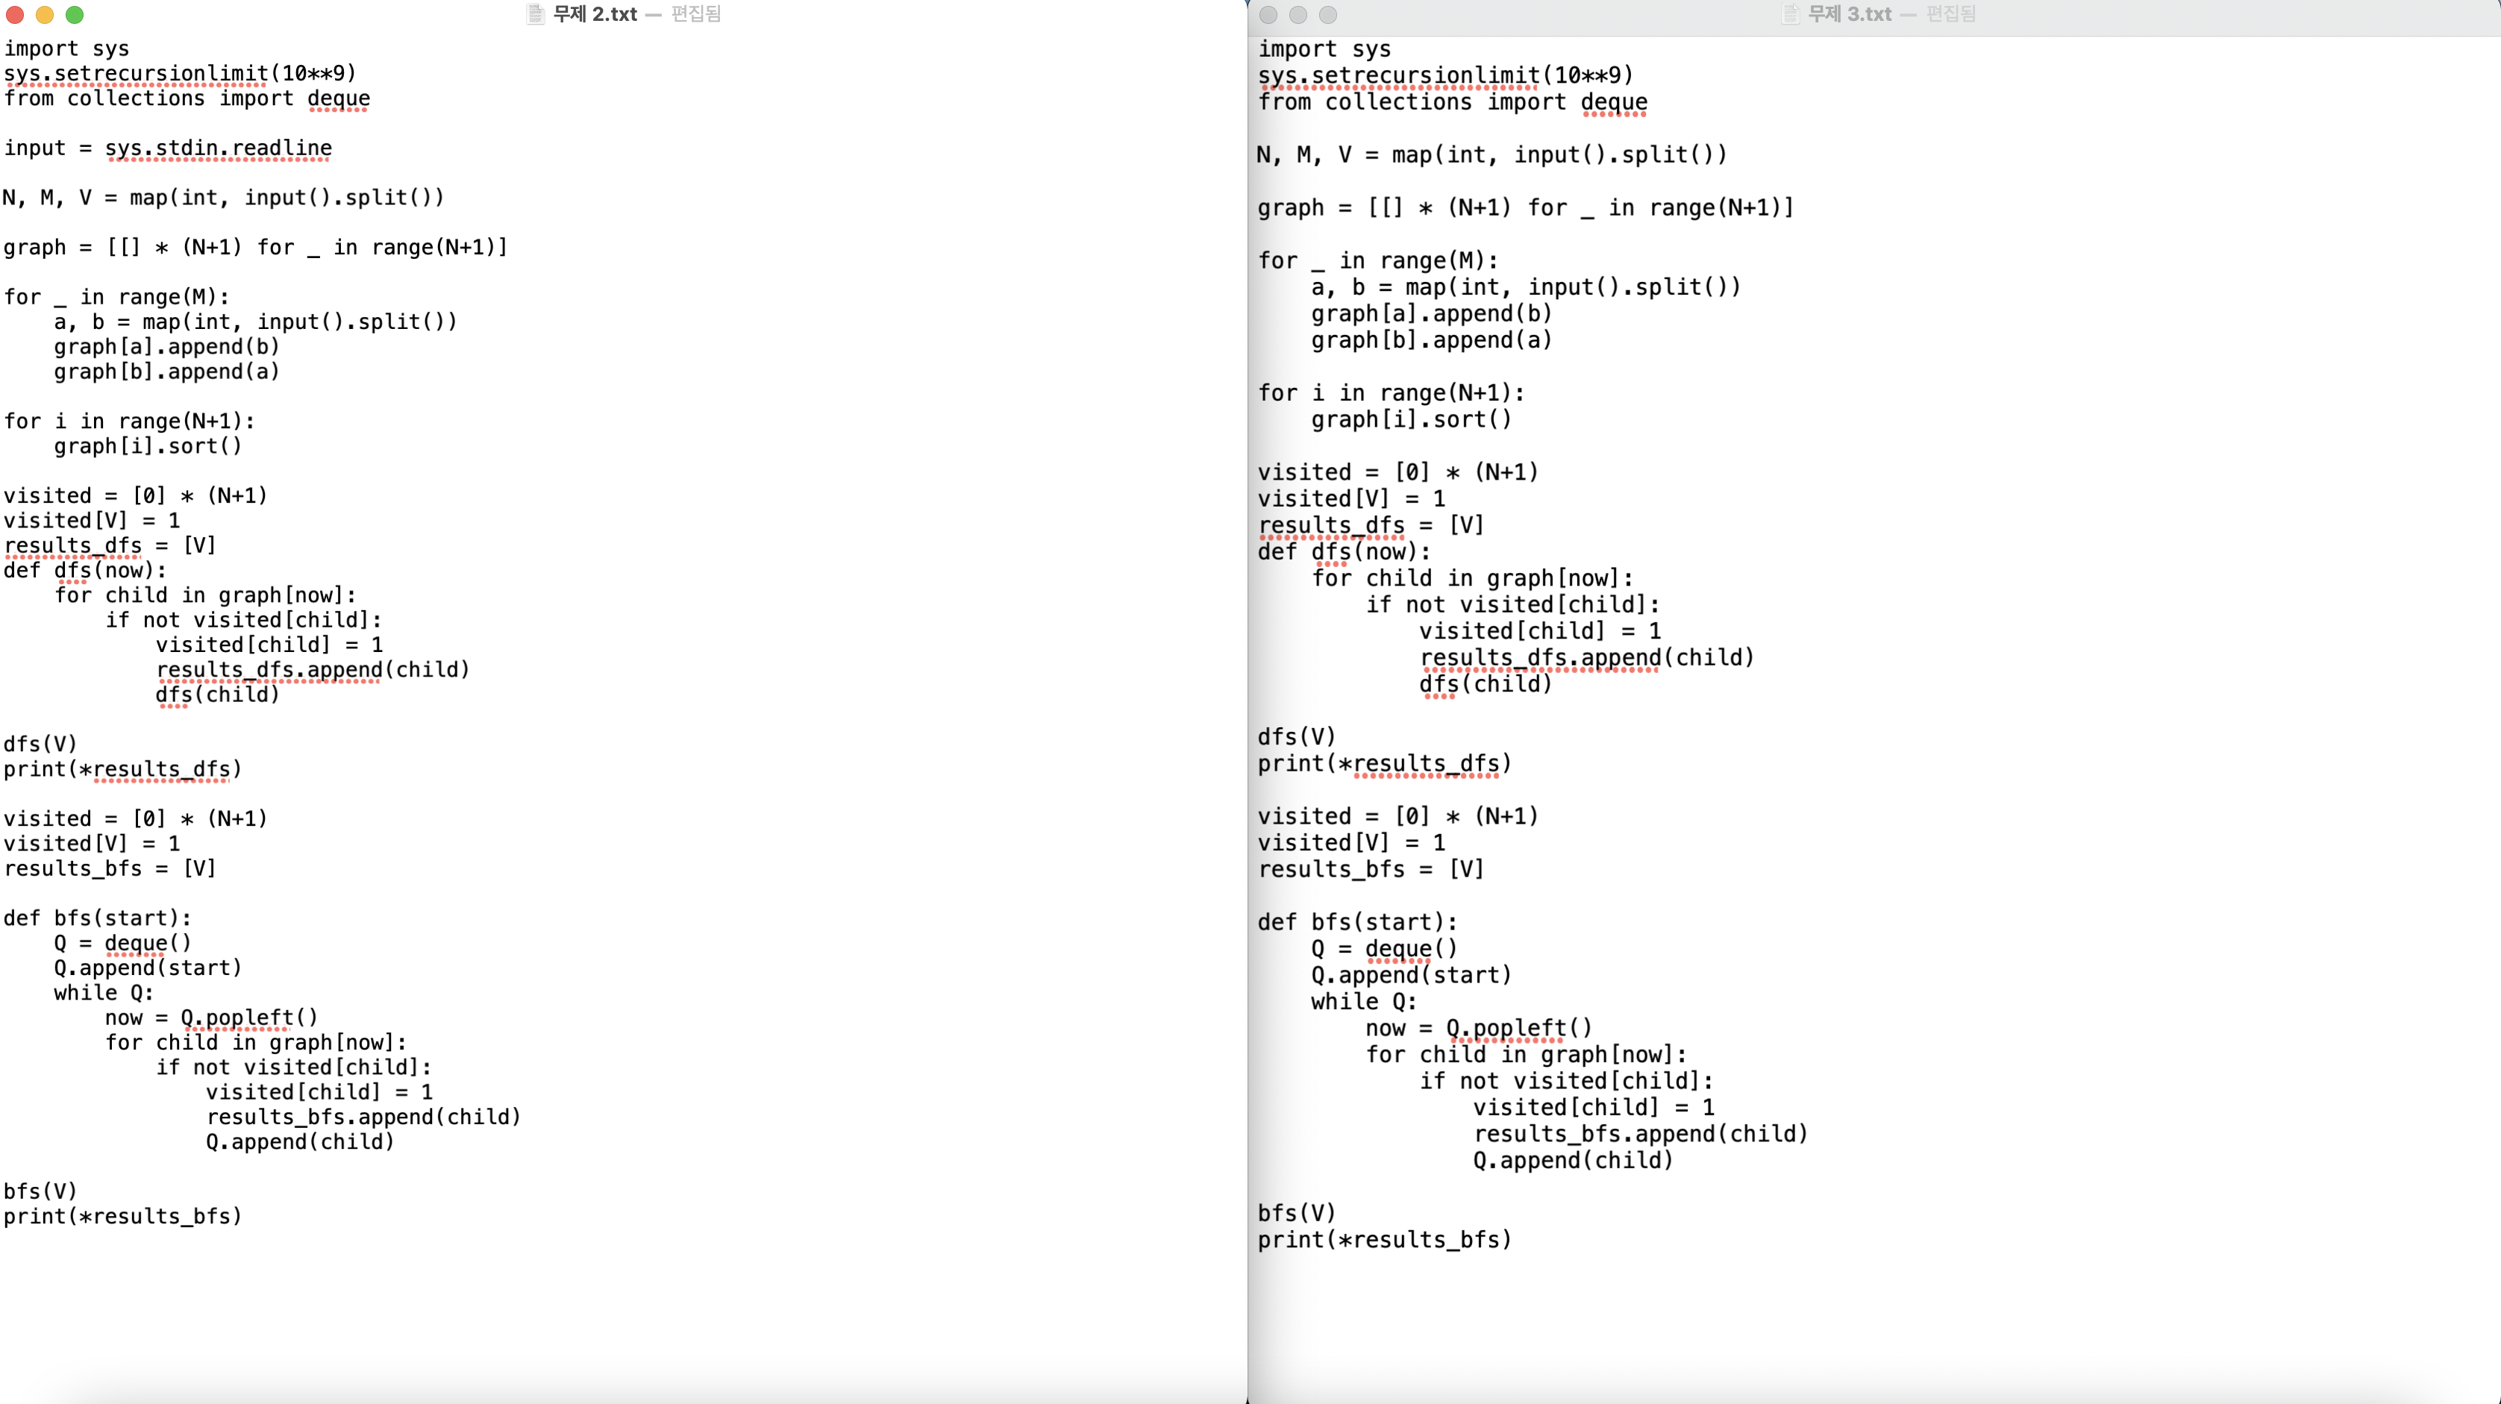This screenshot has width=2501, height=1404.
Task: Click the 'def bfs(start):' line in 무제 3.txt
Action: 1356,921
